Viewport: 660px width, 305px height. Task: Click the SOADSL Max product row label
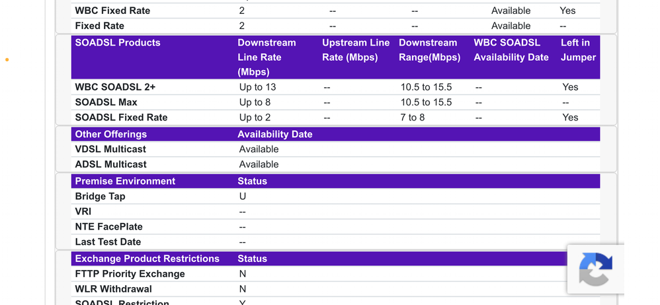tap(106, 103)
